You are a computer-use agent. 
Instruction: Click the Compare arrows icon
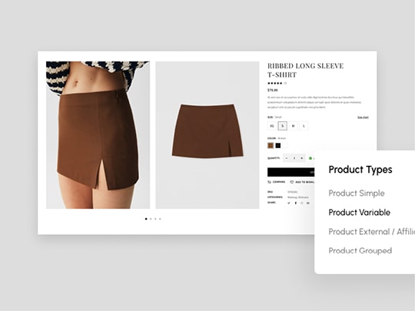[x=270, y=182]
